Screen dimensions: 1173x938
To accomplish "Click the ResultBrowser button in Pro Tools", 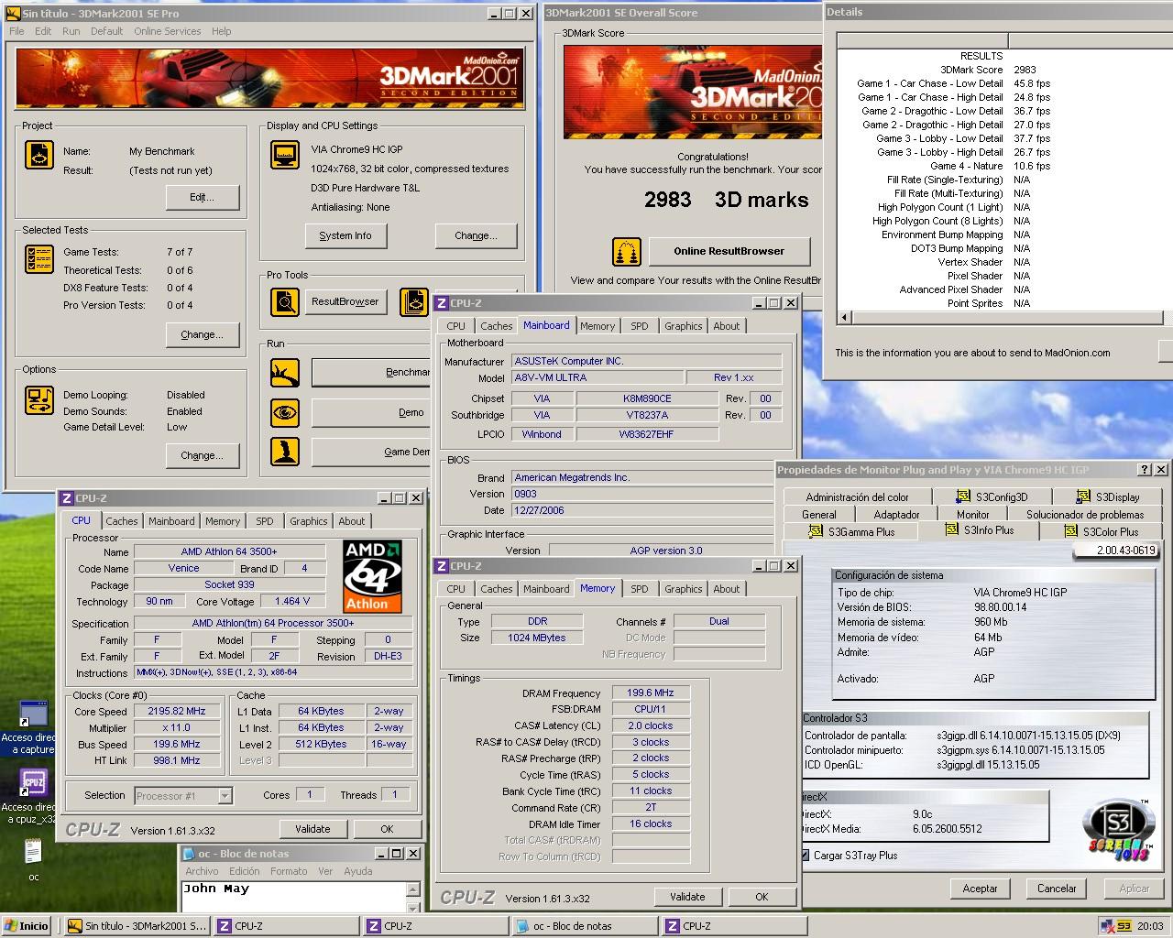I will point(345,301).
